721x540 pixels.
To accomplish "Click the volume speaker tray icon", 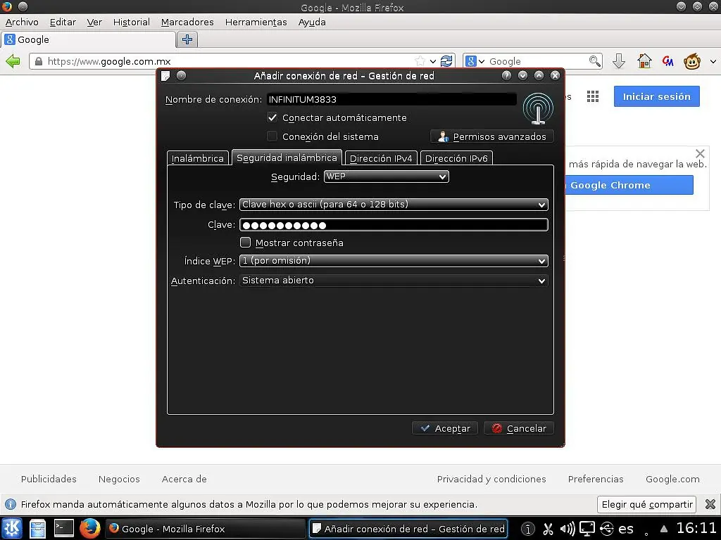I will point(568,529).
